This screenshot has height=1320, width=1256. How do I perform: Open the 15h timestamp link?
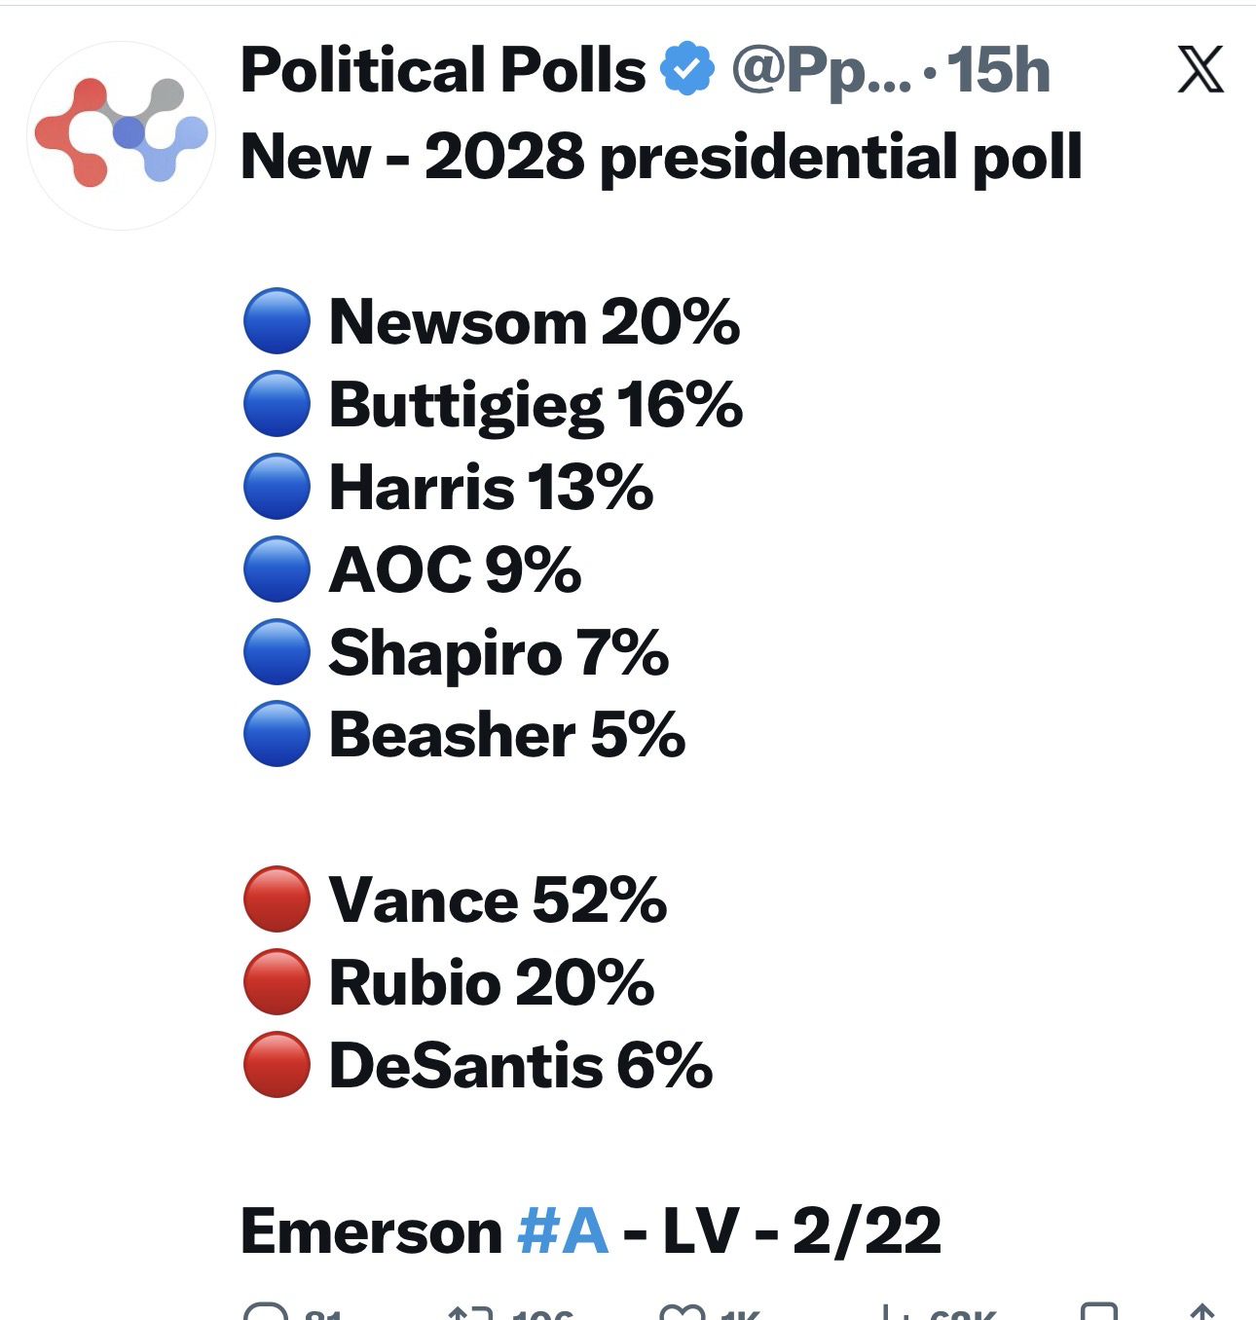(998, 70)
